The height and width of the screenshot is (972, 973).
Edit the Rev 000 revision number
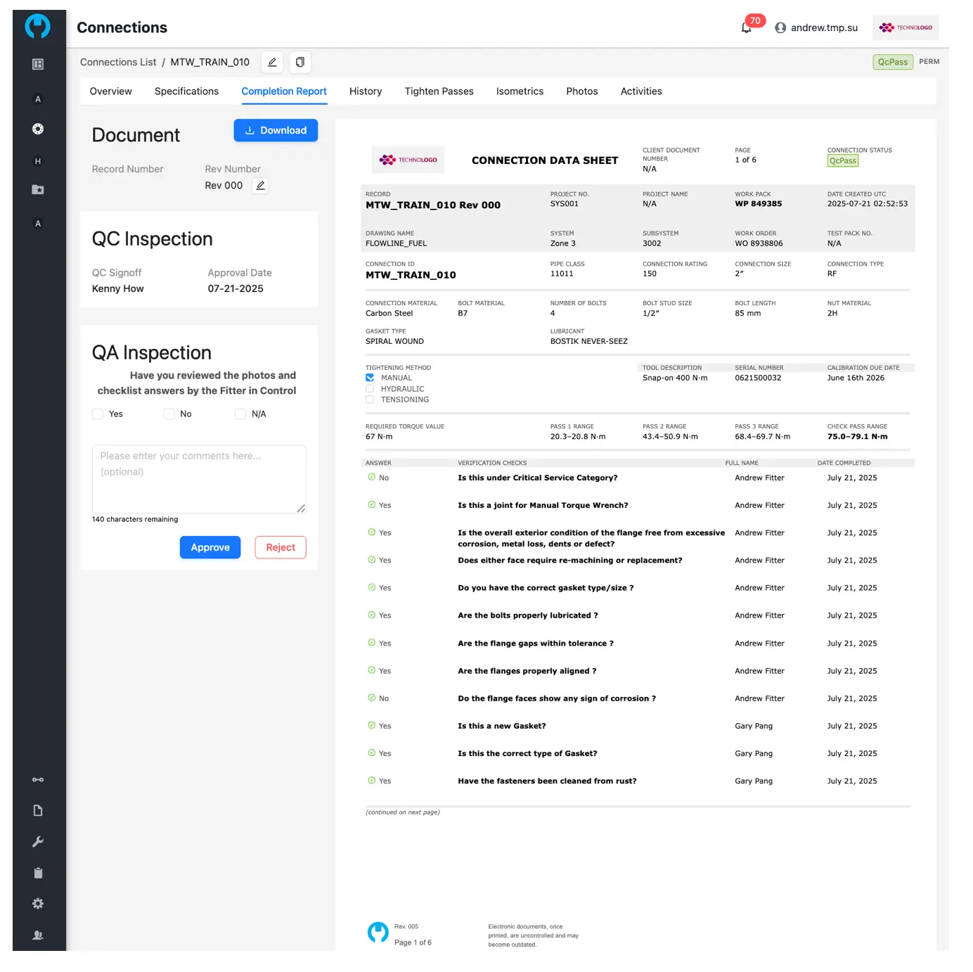tap(260, 186)
